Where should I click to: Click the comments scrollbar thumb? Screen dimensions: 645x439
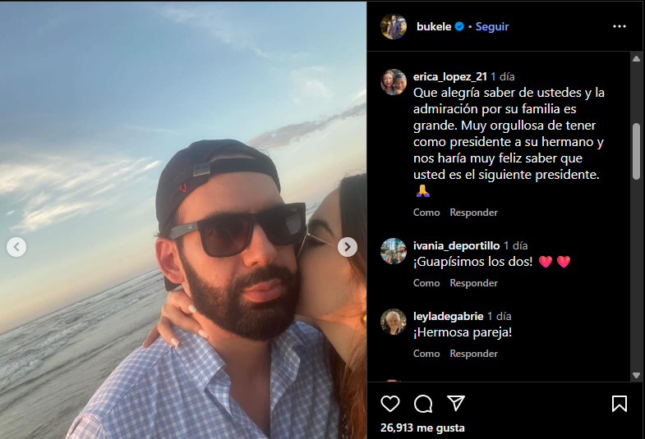[636, 151]
